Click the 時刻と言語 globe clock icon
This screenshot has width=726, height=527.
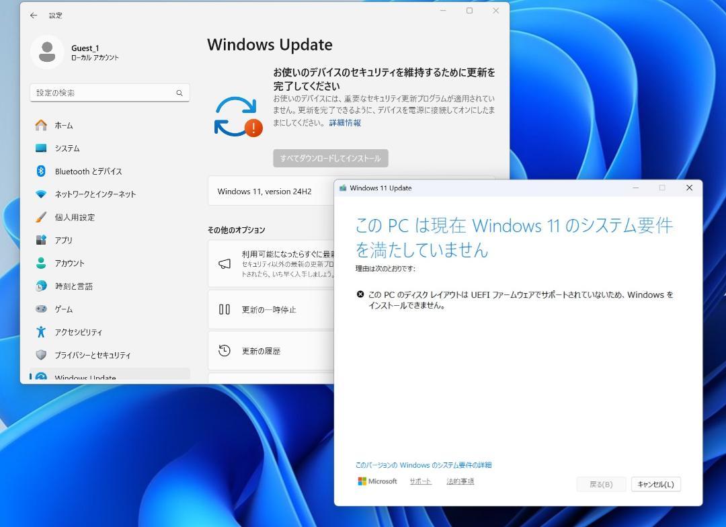(41, 286)
